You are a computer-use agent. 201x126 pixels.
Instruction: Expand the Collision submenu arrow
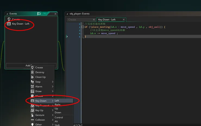click(x=52, y=120)
